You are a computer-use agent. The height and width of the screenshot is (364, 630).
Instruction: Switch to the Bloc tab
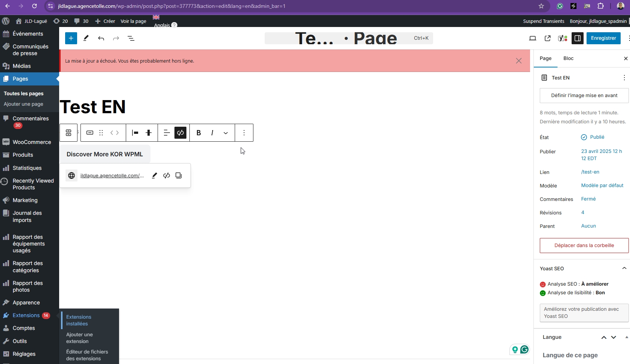coord(568,58)
